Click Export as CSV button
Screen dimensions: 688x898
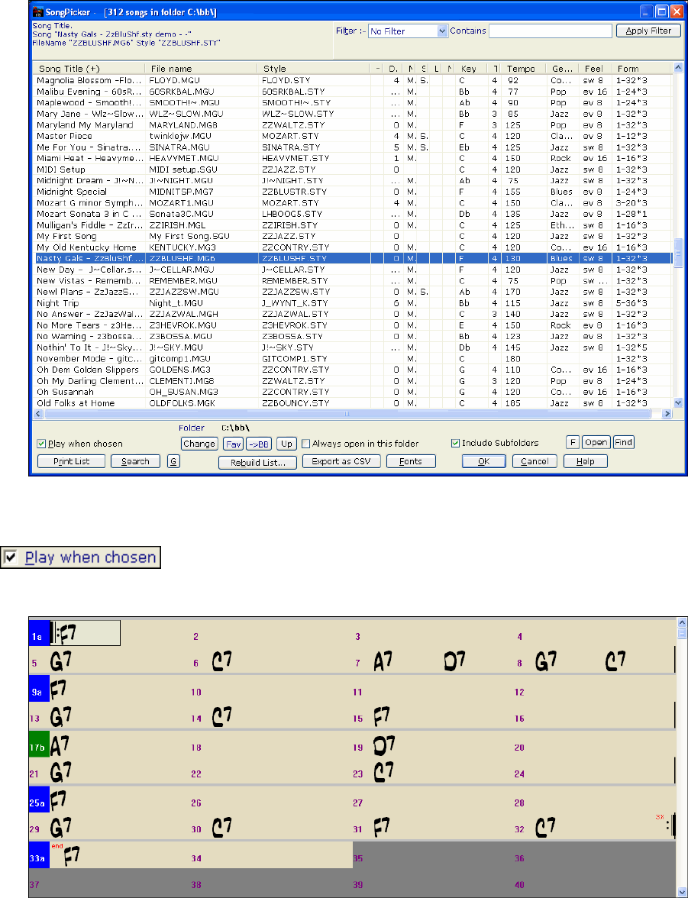pyautogui.click(x=341, y=461)
